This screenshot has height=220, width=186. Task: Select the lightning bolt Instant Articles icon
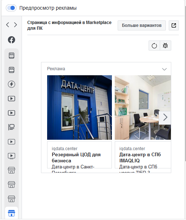tap(12, 84)
